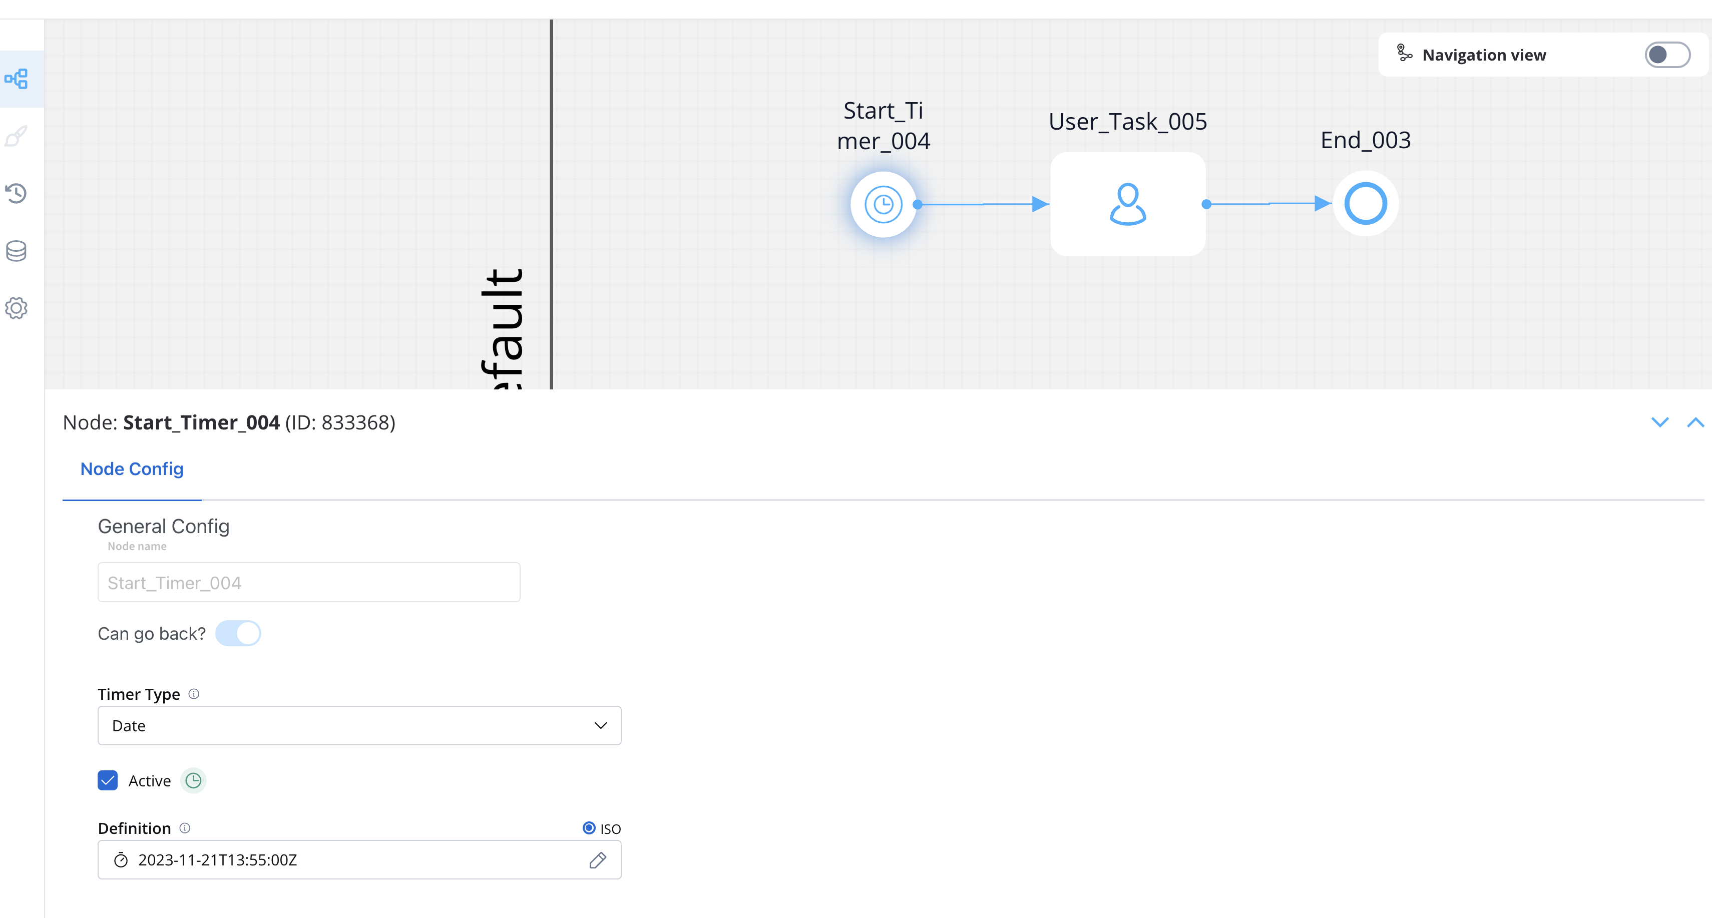Open the process diagram sidebar icon

click(x=17, y=79)
